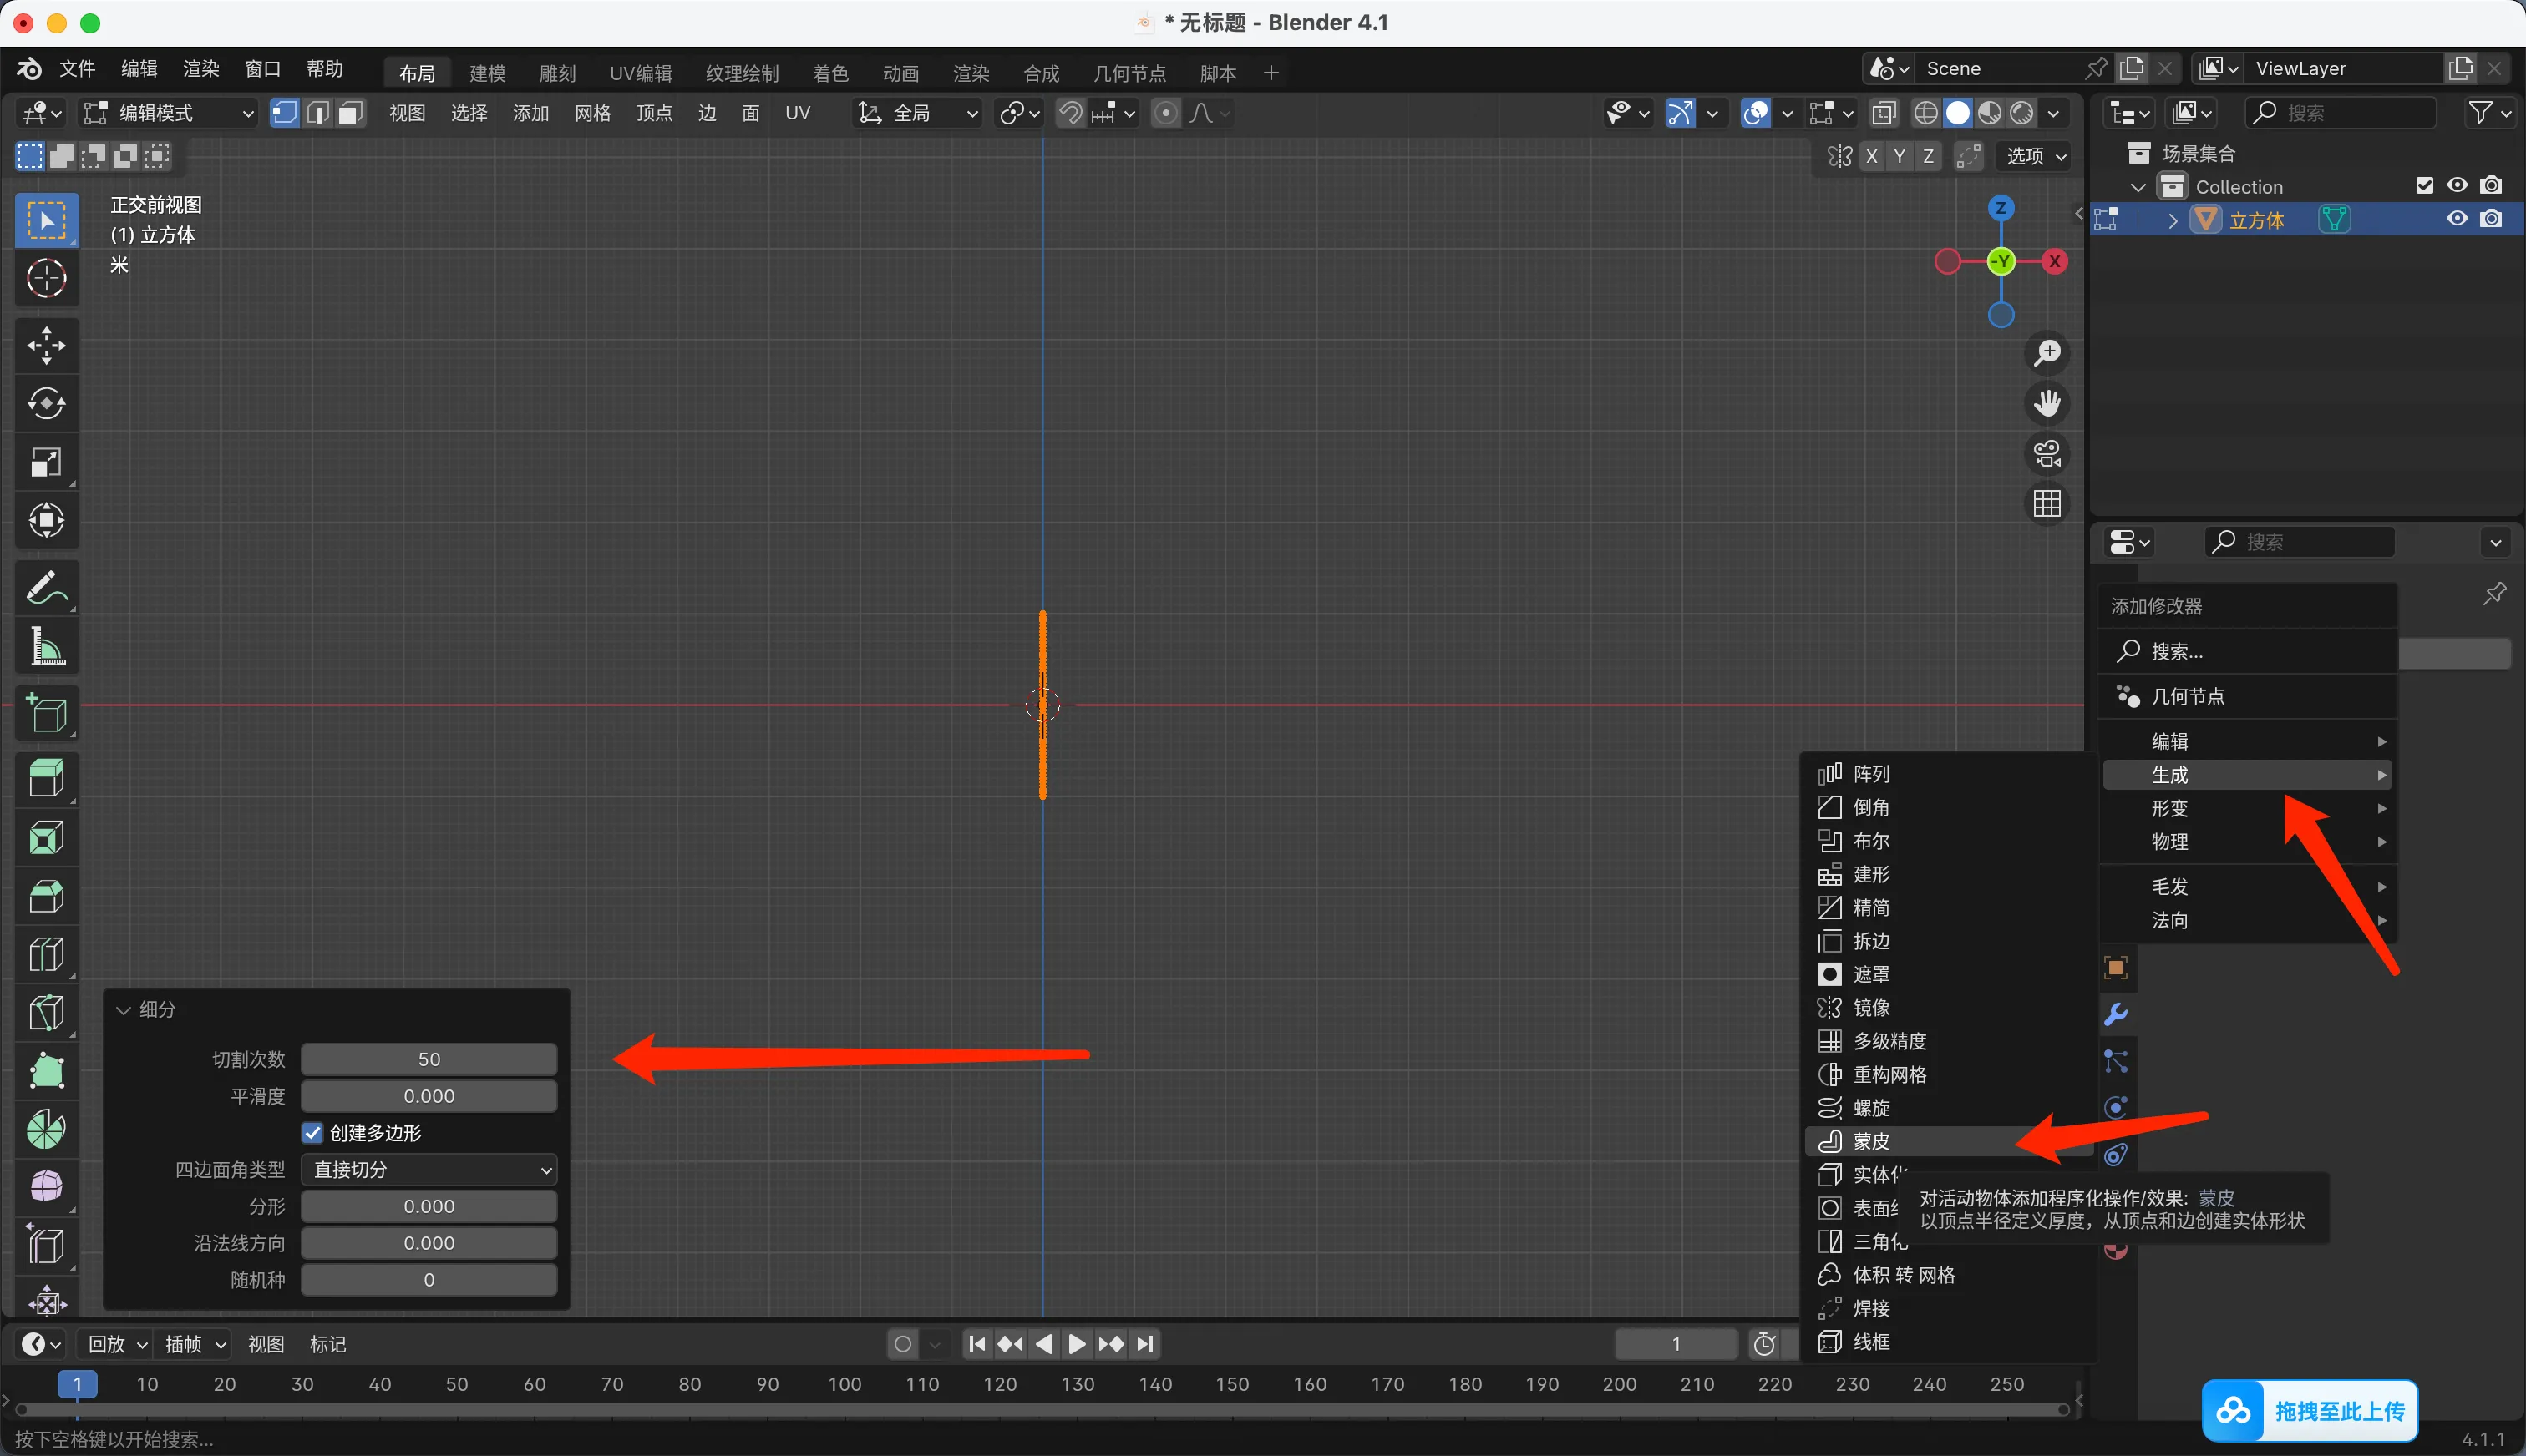Image resolution: width=2526 pixels, height=1456 pixels.
Task: Switch to the 建模 workspace tab
Action: pos(487,73)
